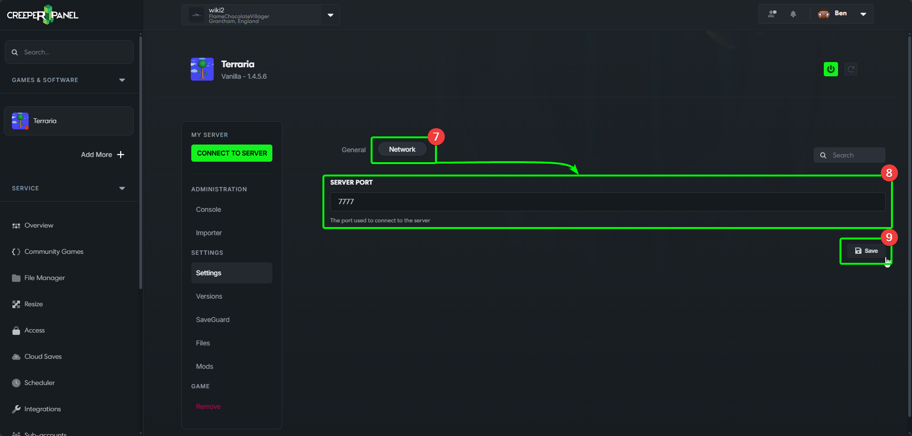Switch to the General tab
The width and height of the screenshot is (912, 436).
(353, 149)
